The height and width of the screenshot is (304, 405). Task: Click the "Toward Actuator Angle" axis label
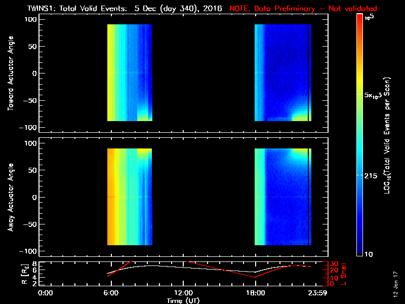point(9,73)
